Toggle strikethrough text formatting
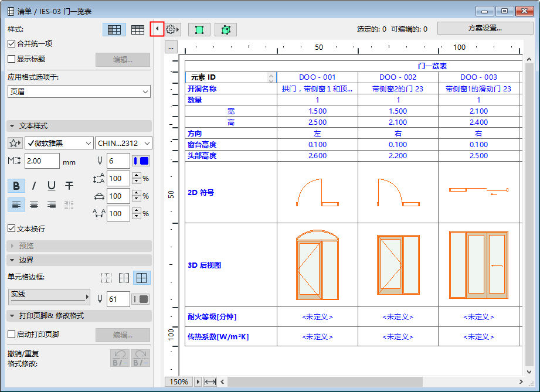Viewport: 540px width, 392px height. 69,186
